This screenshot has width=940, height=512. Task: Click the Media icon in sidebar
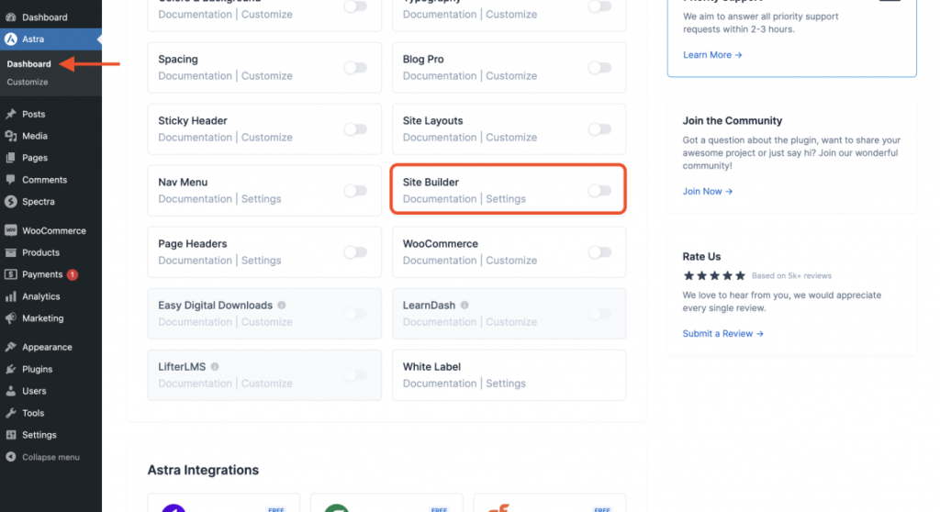click(11, 136)
